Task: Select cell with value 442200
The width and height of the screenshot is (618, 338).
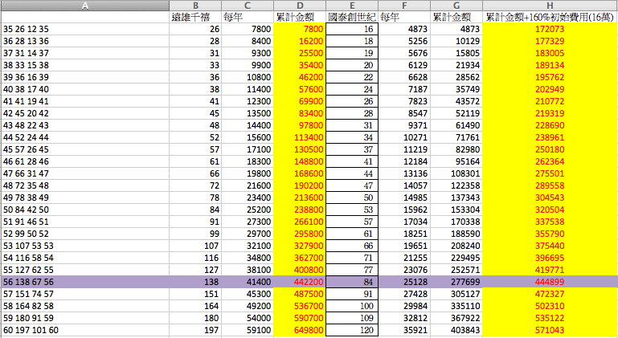Action: click(x=300, y=282)
